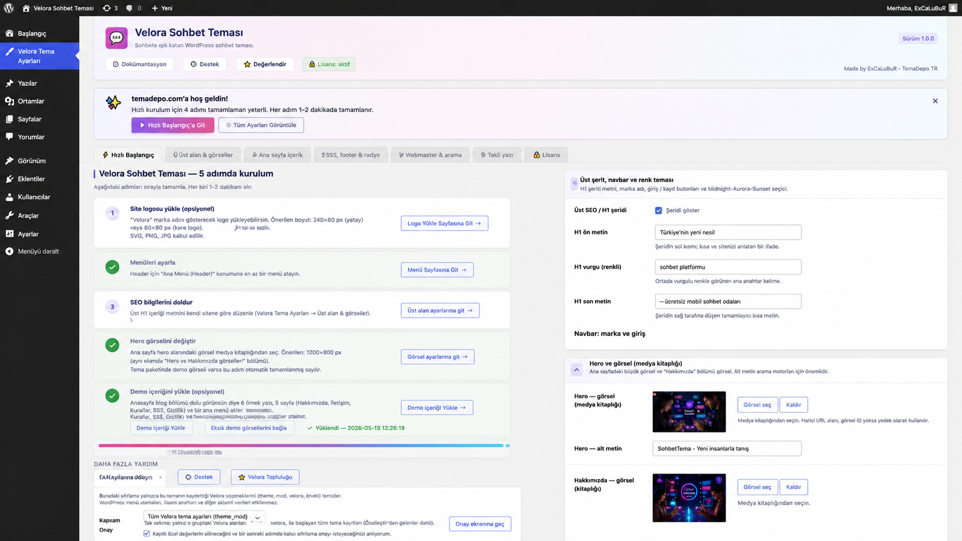Image resolution: width=962 pixels, height=541 pixels.
Task: Open Eklentiler in the sidebar
Action: [x=40, y=179]
